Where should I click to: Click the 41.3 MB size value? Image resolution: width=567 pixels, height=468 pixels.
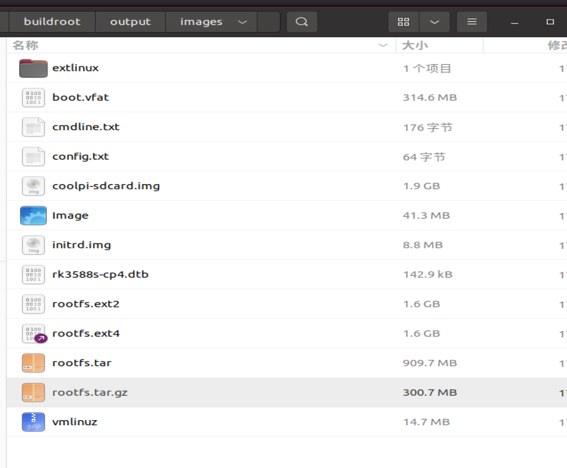(426, 215)
